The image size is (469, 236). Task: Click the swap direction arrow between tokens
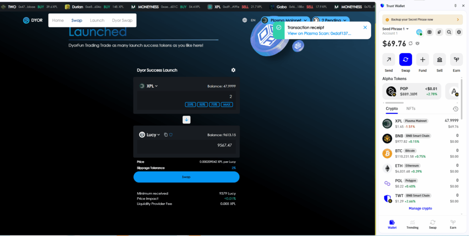(x=186, y=120)
